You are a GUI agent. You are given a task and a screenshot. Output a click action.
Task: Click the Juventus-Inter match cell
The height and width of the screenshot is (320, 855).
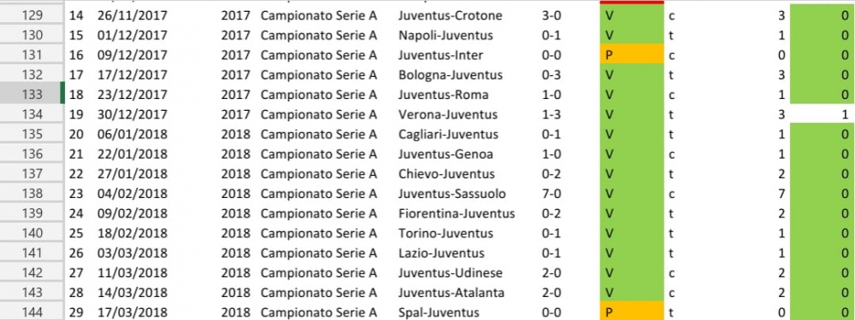[x=440, y=55]
